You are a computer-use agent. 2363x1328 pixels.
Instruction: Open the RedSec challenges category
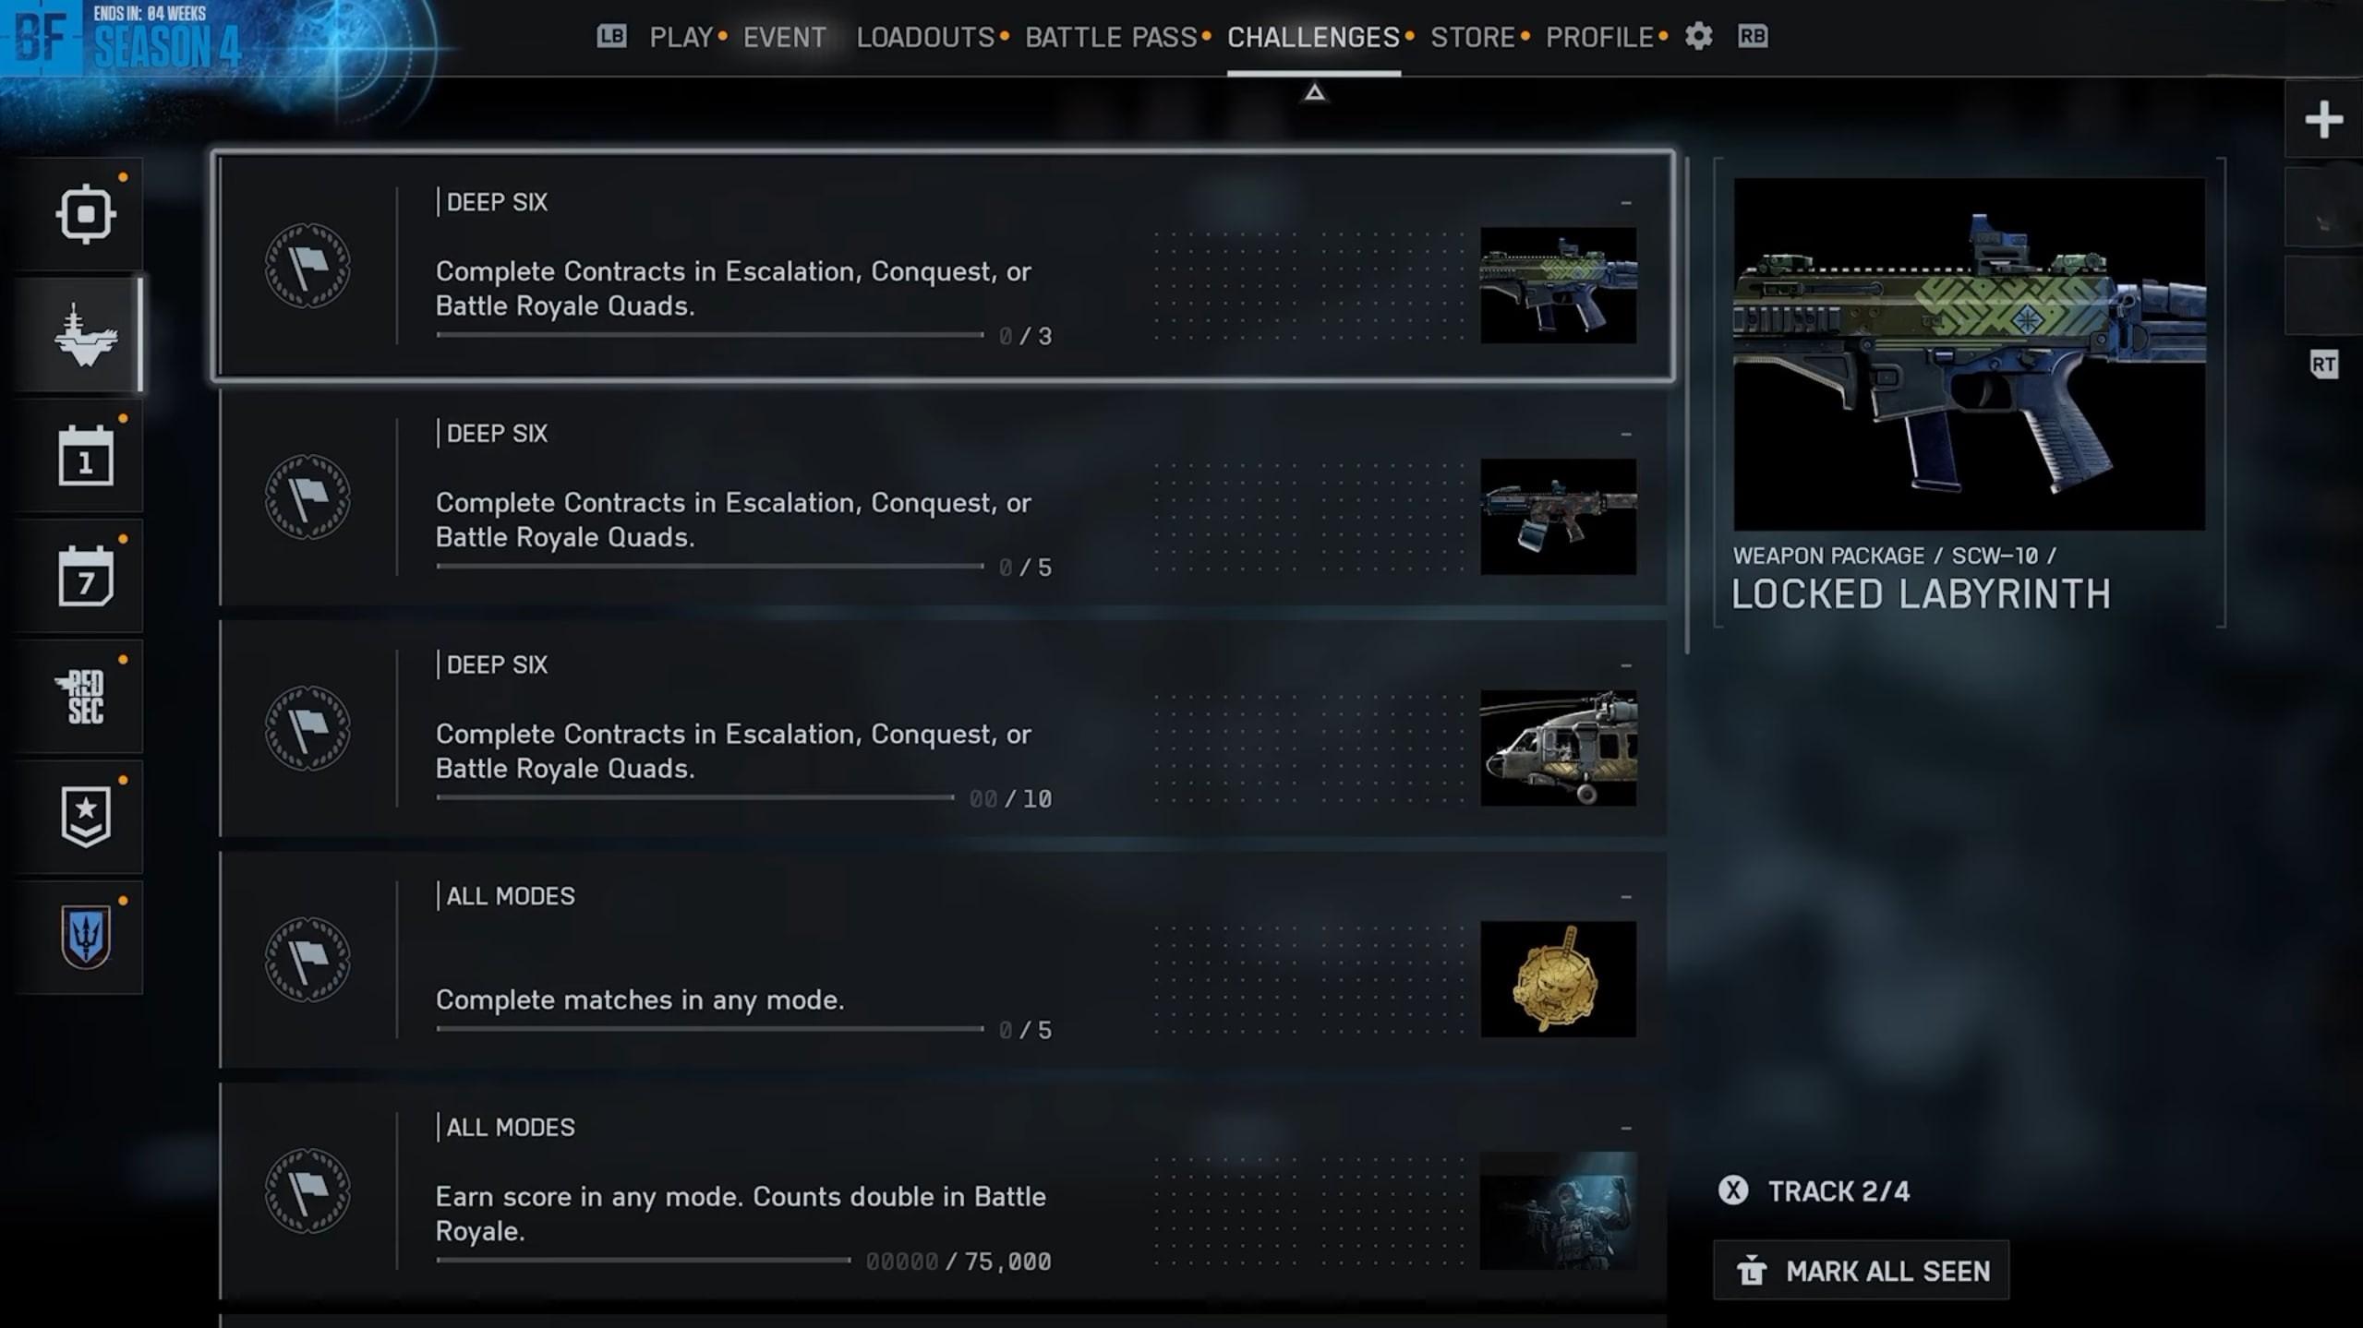pyautogui.click(x=81, y=697)
